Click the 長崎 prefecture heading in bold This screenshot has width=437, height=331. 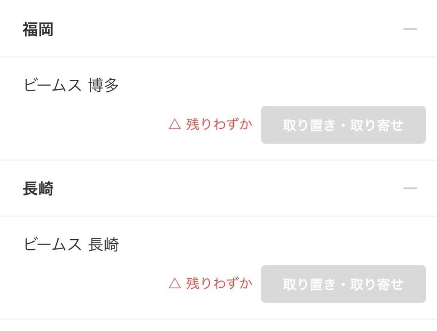(x=38, y=189)
